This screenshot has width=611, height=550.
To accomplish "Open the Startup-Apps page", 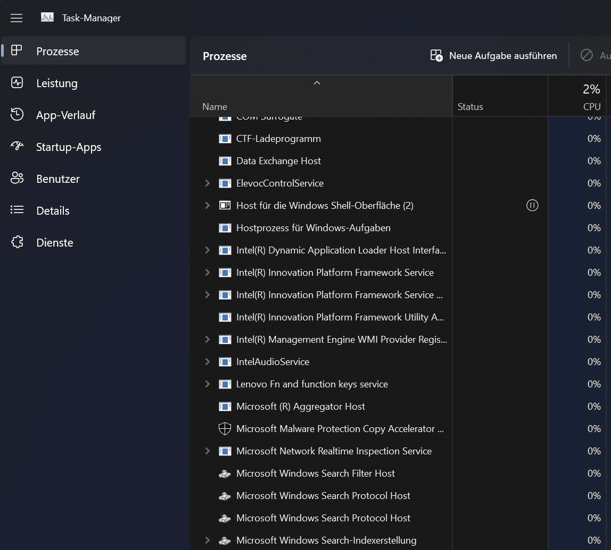I will (69, 147).
